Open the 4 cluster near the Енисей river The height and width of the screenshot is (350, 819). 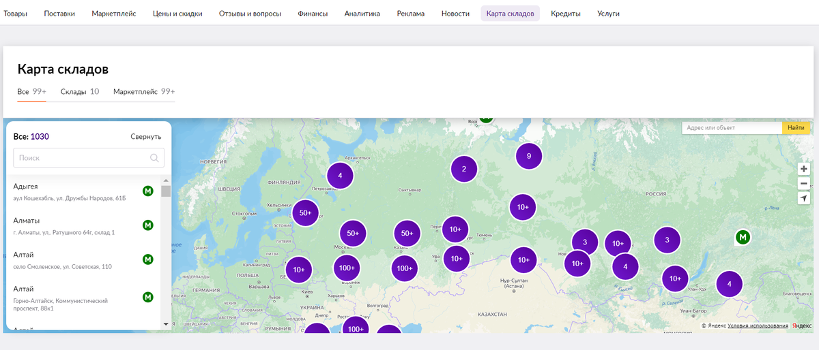pyautogui.click(x=625, y=266)
